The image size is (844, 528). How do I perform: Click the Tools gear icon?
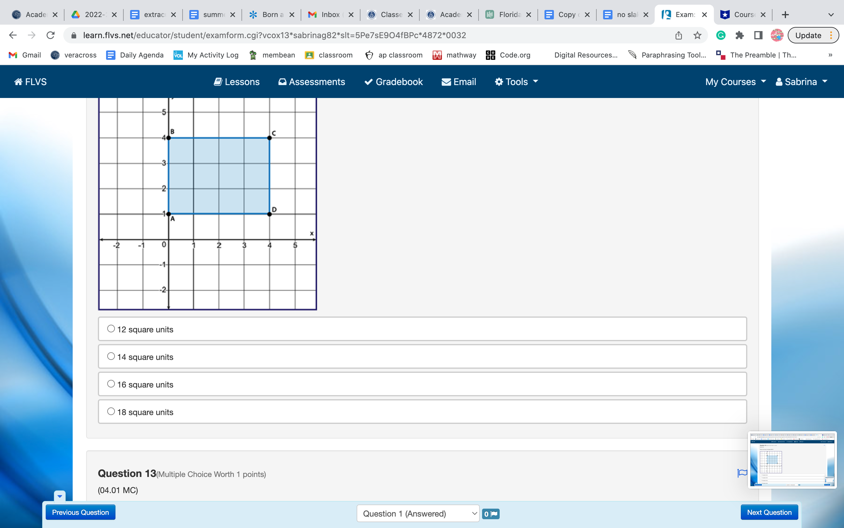coord(498,82)
